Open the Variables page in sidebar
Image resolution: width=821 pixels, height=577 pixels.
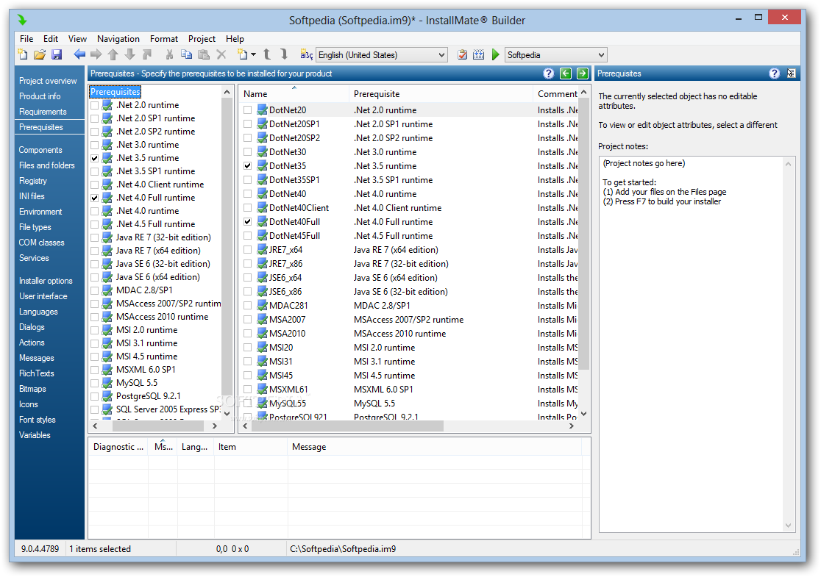[35, 435]
